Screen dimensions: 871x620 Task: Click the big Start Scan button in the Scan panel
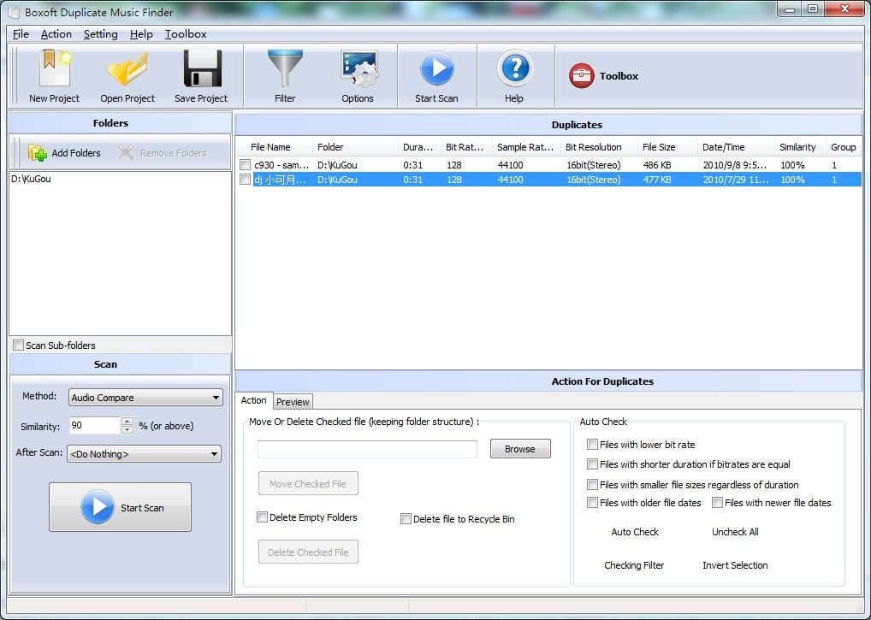click(x=120, y=507)
